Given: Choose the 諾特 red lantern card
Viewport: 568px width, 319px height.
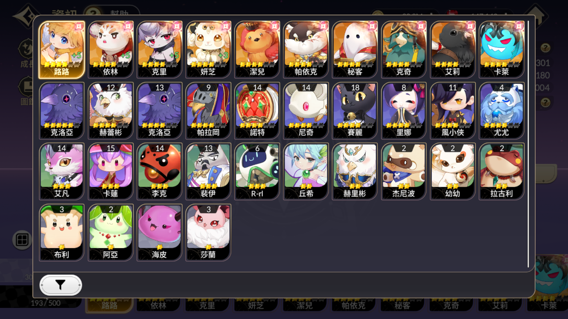Looking at the screenshot, I should (x=257, y=111).
